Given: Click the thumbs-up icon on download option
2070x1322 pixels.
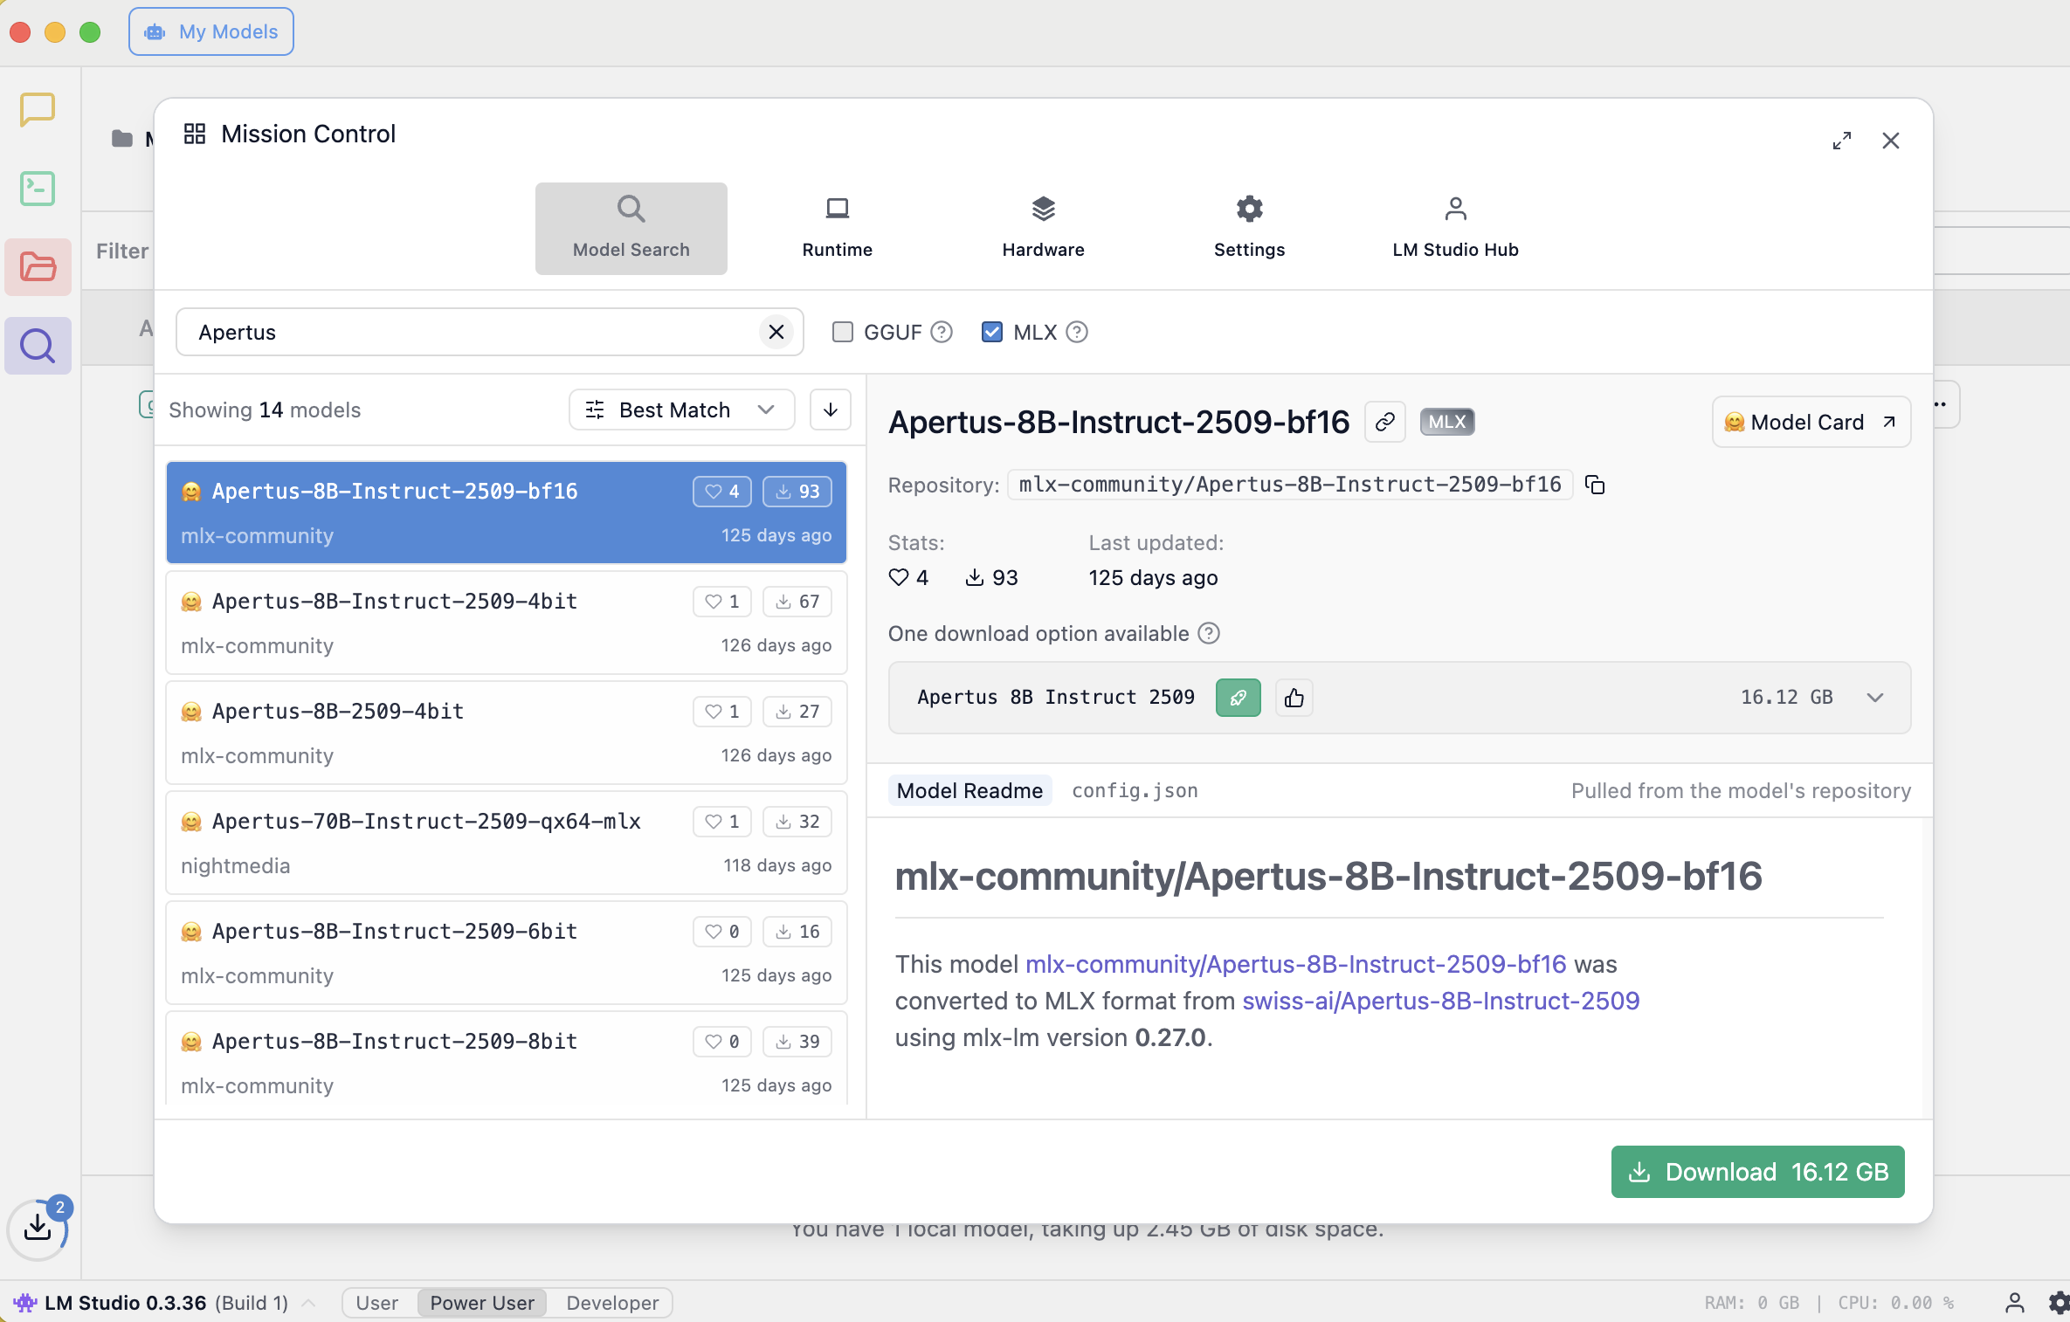Looking at the screenshot, I should coord(1294,698).
